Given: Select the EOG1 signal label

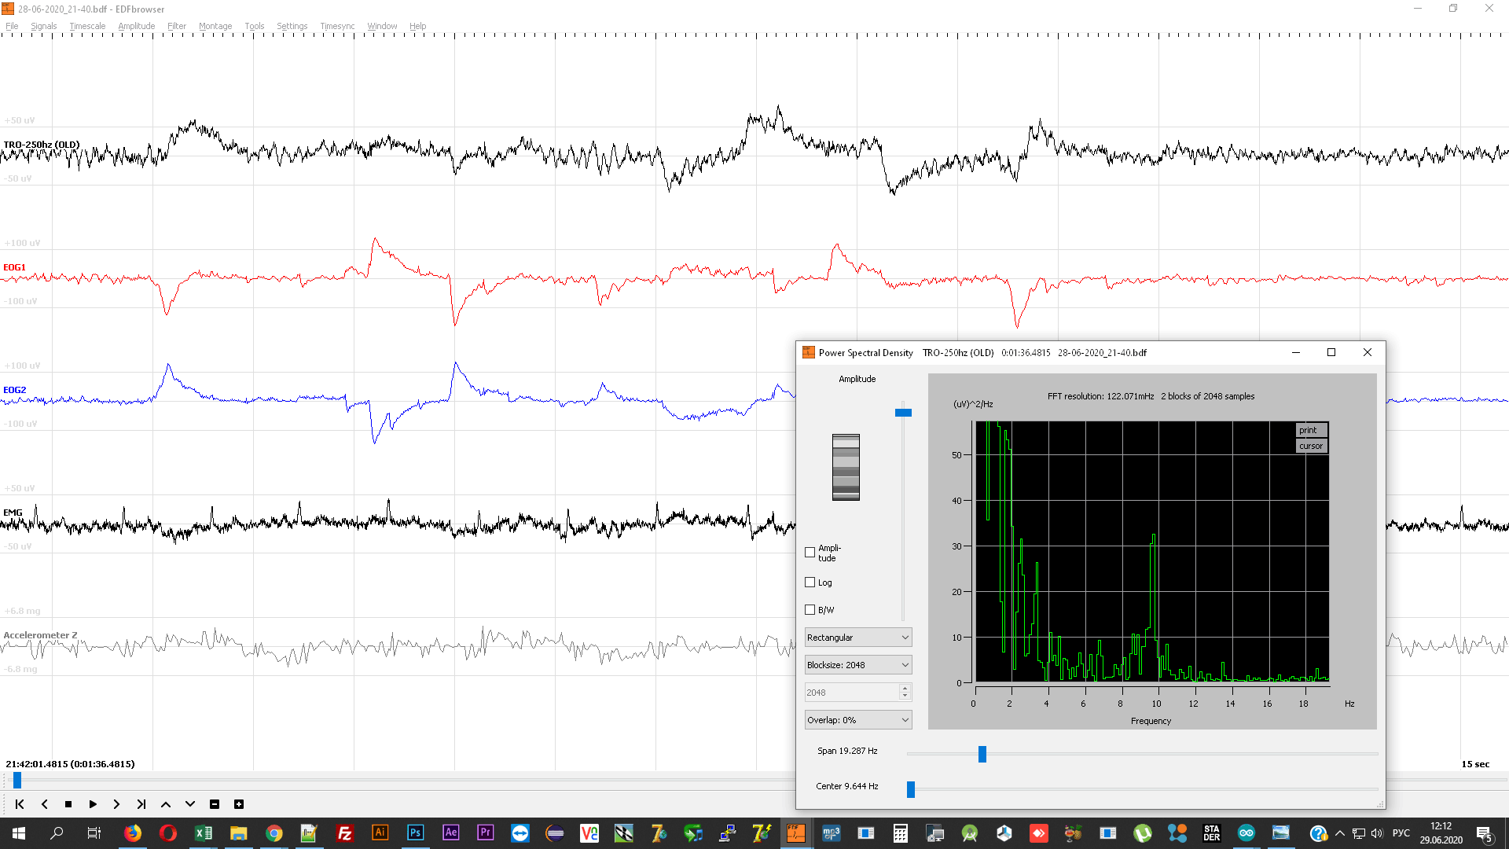Looking at the screenshot, I should coord(15,267).
